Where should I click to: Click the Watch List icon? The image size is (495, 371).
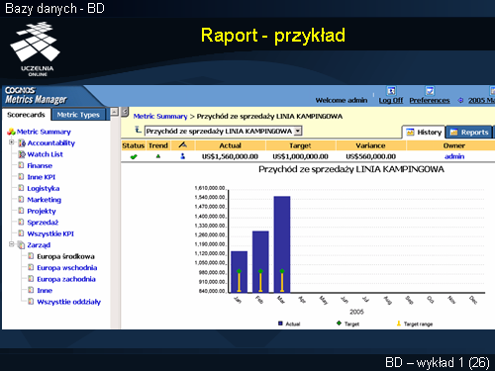(22, 154)
